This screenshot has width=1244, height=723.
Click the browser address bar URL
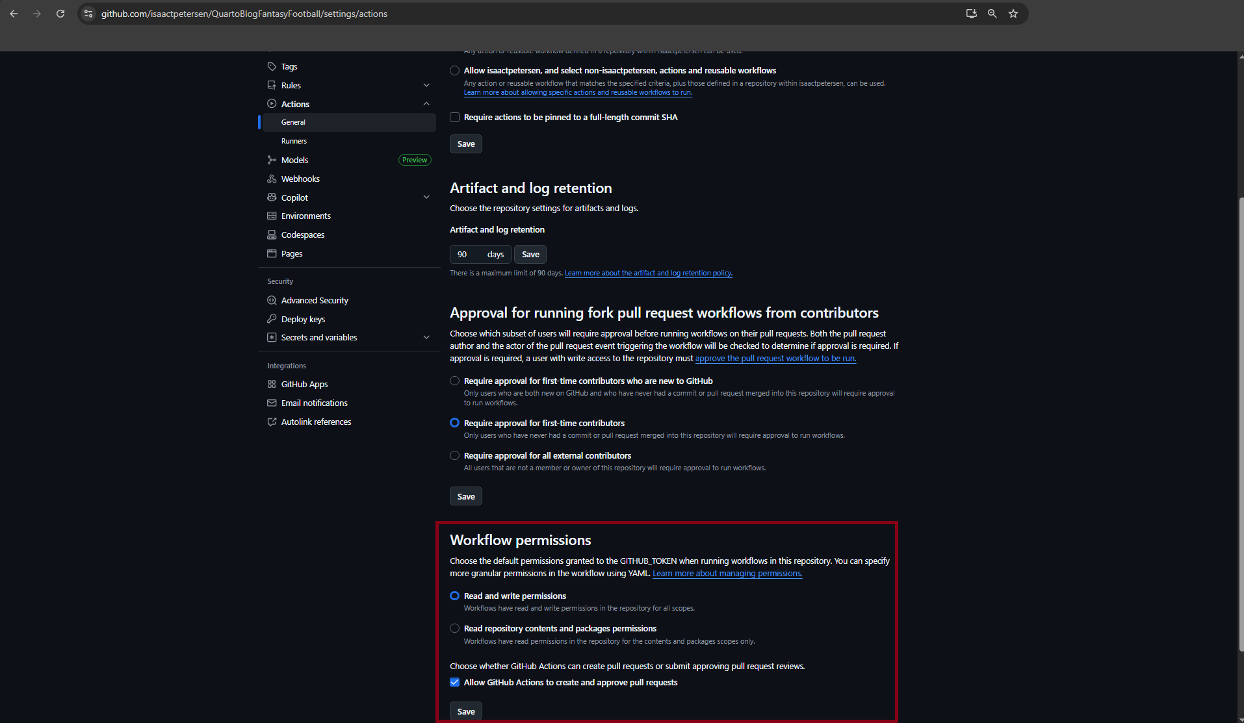[x=244, y=14]
